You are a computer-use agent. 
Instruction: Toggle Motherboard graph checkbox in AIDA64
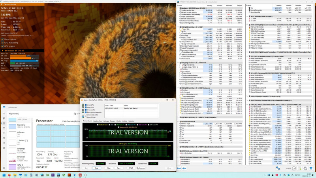click(98, 125)
